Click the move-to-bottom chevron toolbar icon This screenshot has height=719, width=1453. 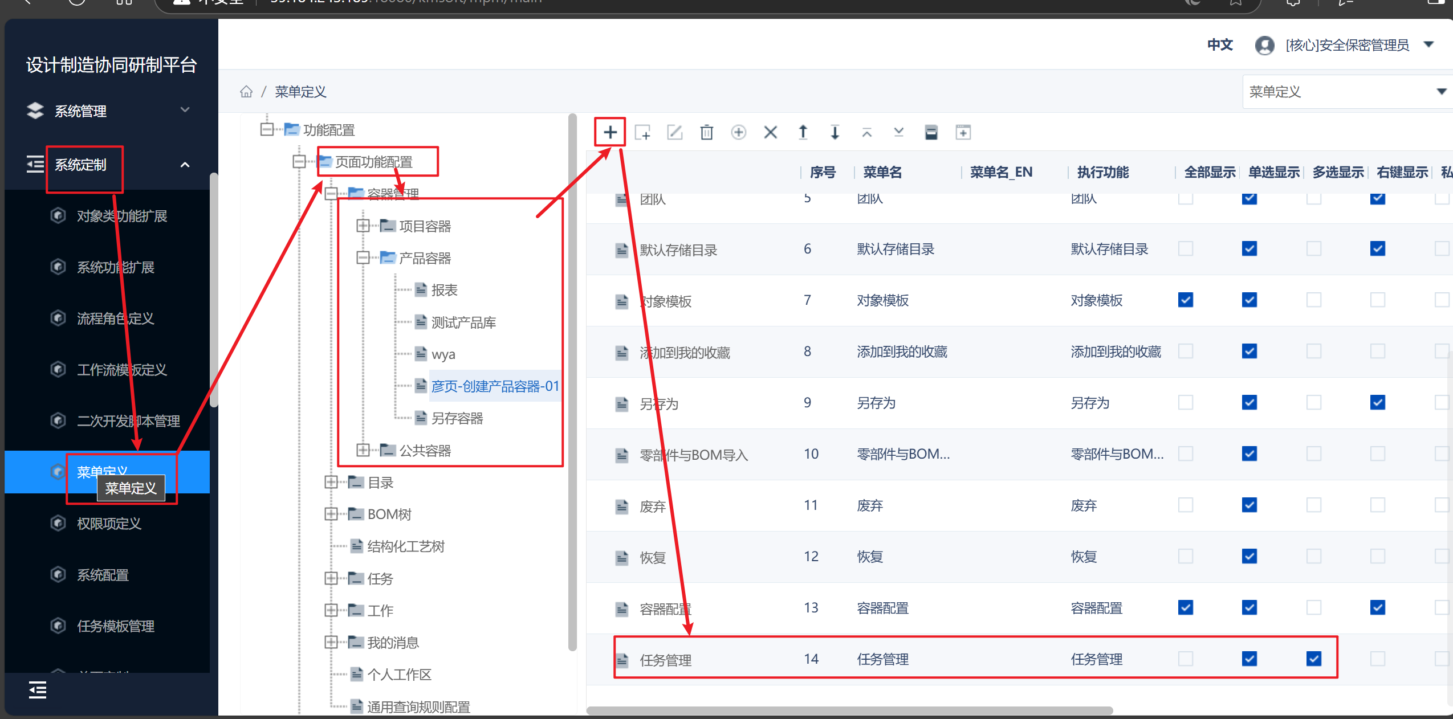[x=899, y=132]
